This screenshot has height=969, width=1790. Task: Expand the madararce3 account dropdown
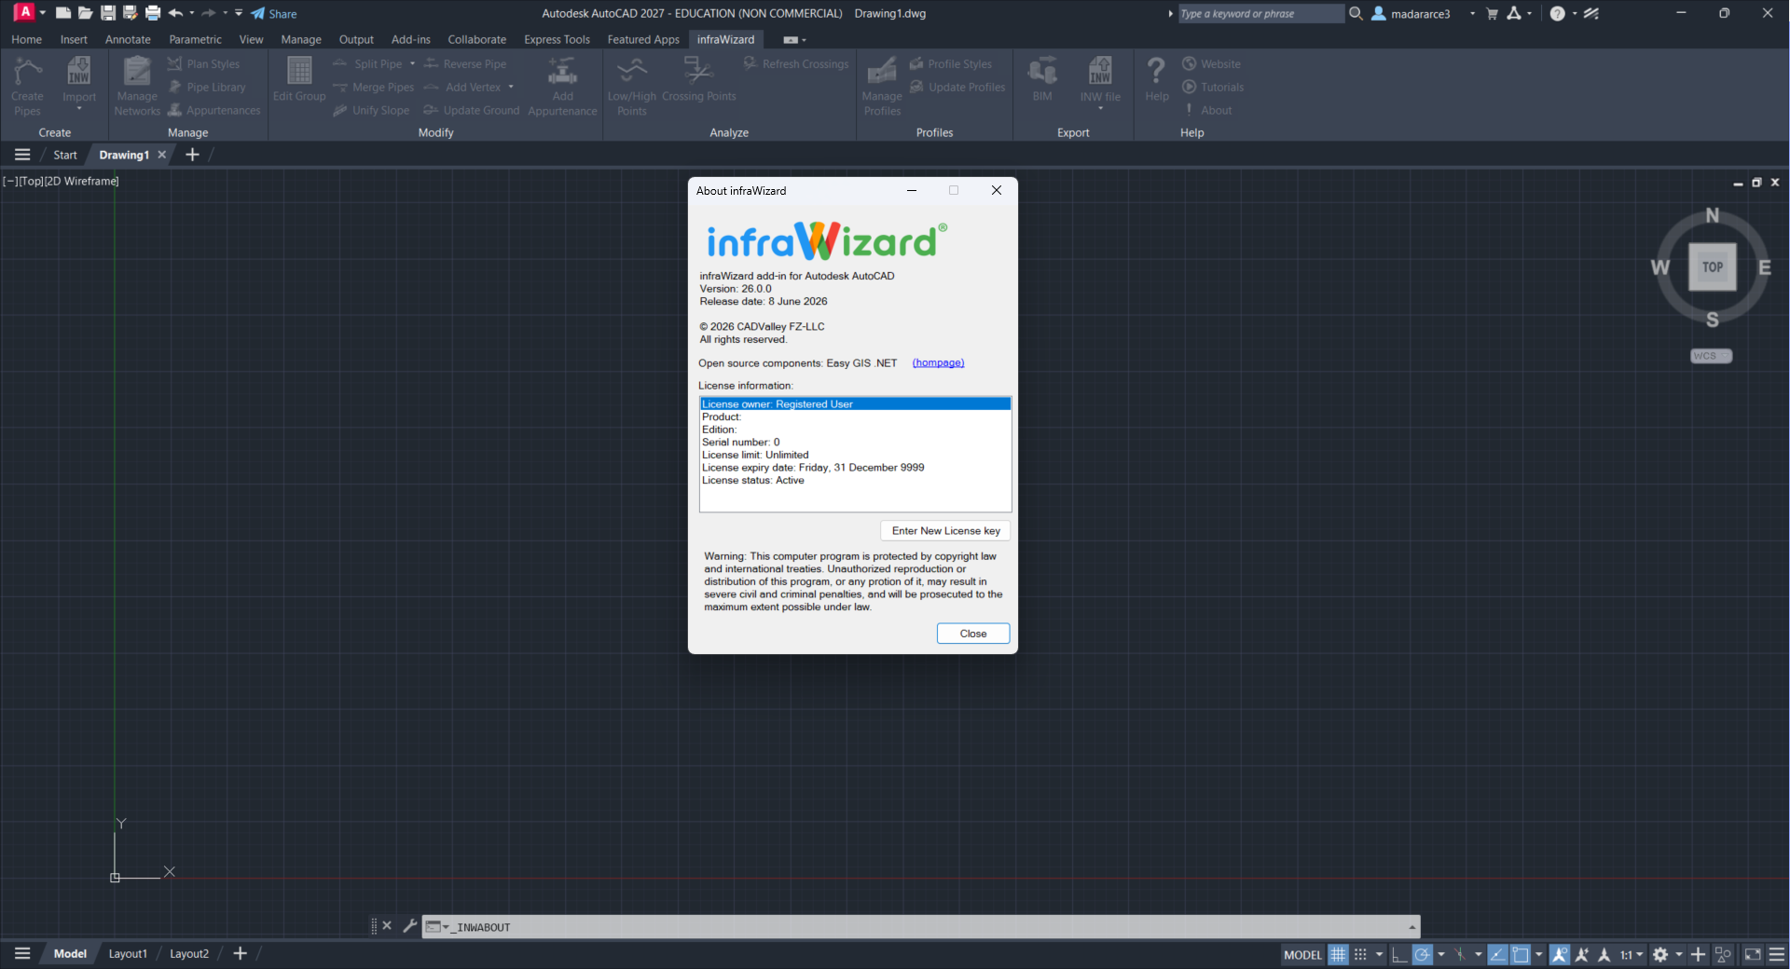coord(1473,14)
